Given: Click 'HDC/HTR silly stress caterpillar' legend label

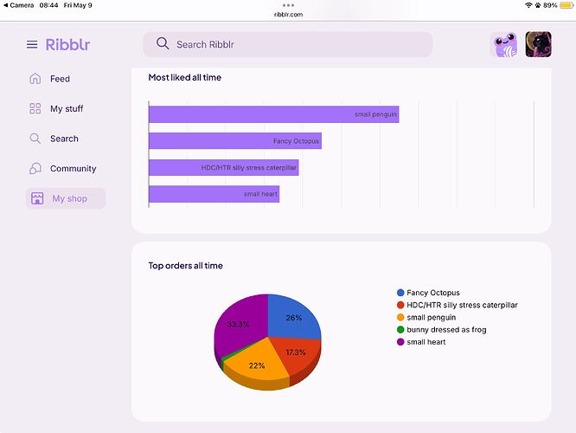Looking at the screenshot, I should click(462, 305).
